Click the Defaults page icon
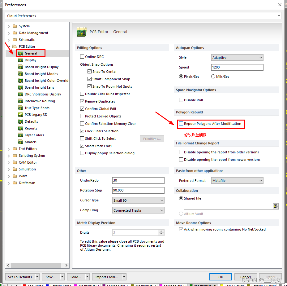 tap(21, 121)
